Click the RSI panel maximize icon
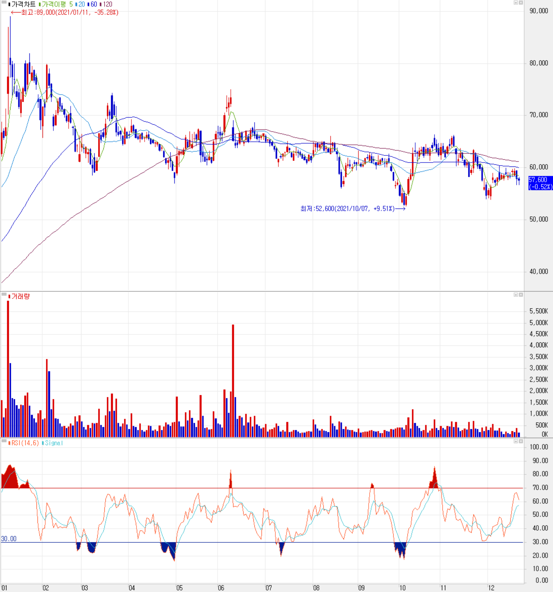This screenshot has height=592, width=553. click(x=516, y=441)
